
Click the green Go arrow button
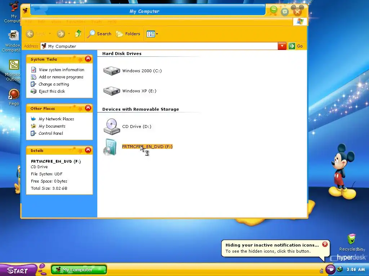coord(292,46)
